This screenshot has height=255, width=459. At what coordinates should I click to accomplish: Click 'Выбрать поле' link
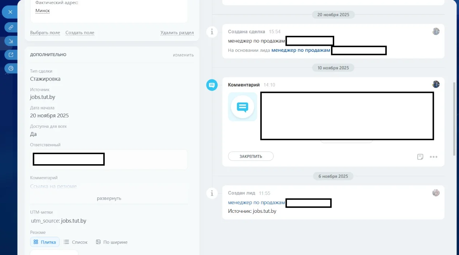pos(45,33)
